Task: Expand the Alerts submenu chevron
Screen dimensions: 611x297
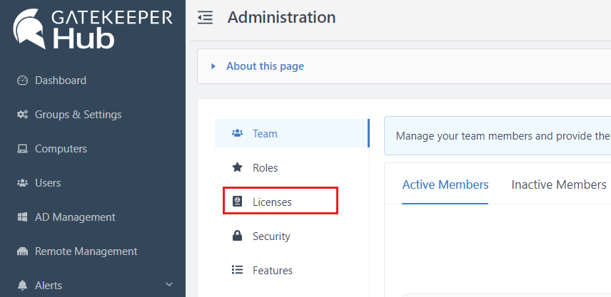Action: [169, 285]
